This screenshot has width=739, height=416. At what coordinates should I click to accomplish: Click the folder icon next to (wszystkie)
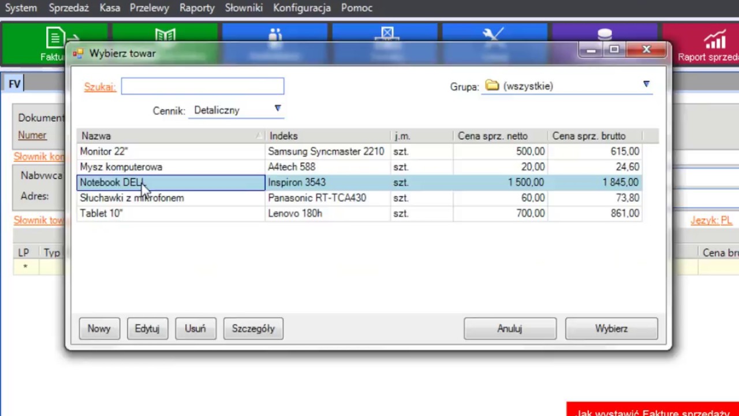492,86
